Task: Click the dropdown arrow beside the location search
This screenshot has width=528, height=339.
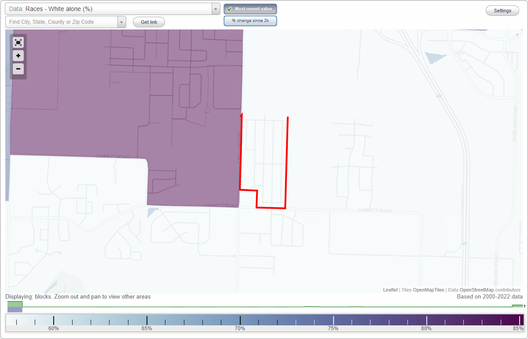Action: [x=123, y=22]
